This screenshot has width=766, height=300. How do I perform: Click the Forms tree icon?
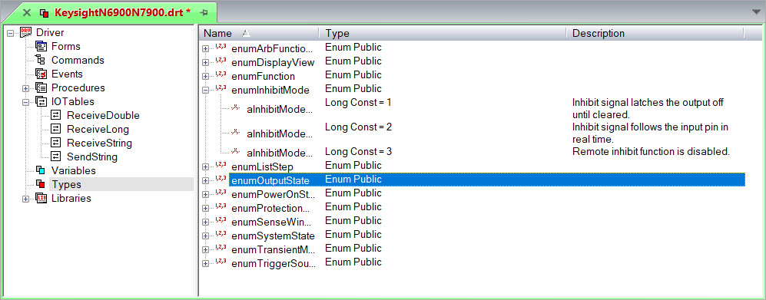pyautogui.click(x=41, y=46)
